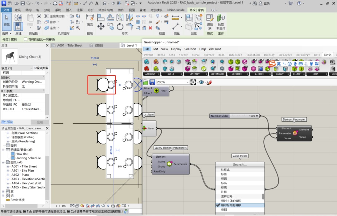Toggle the checked 相对标高的偏移 value picker entry
Screen dimensions: 337x216
tap(240, 205)
